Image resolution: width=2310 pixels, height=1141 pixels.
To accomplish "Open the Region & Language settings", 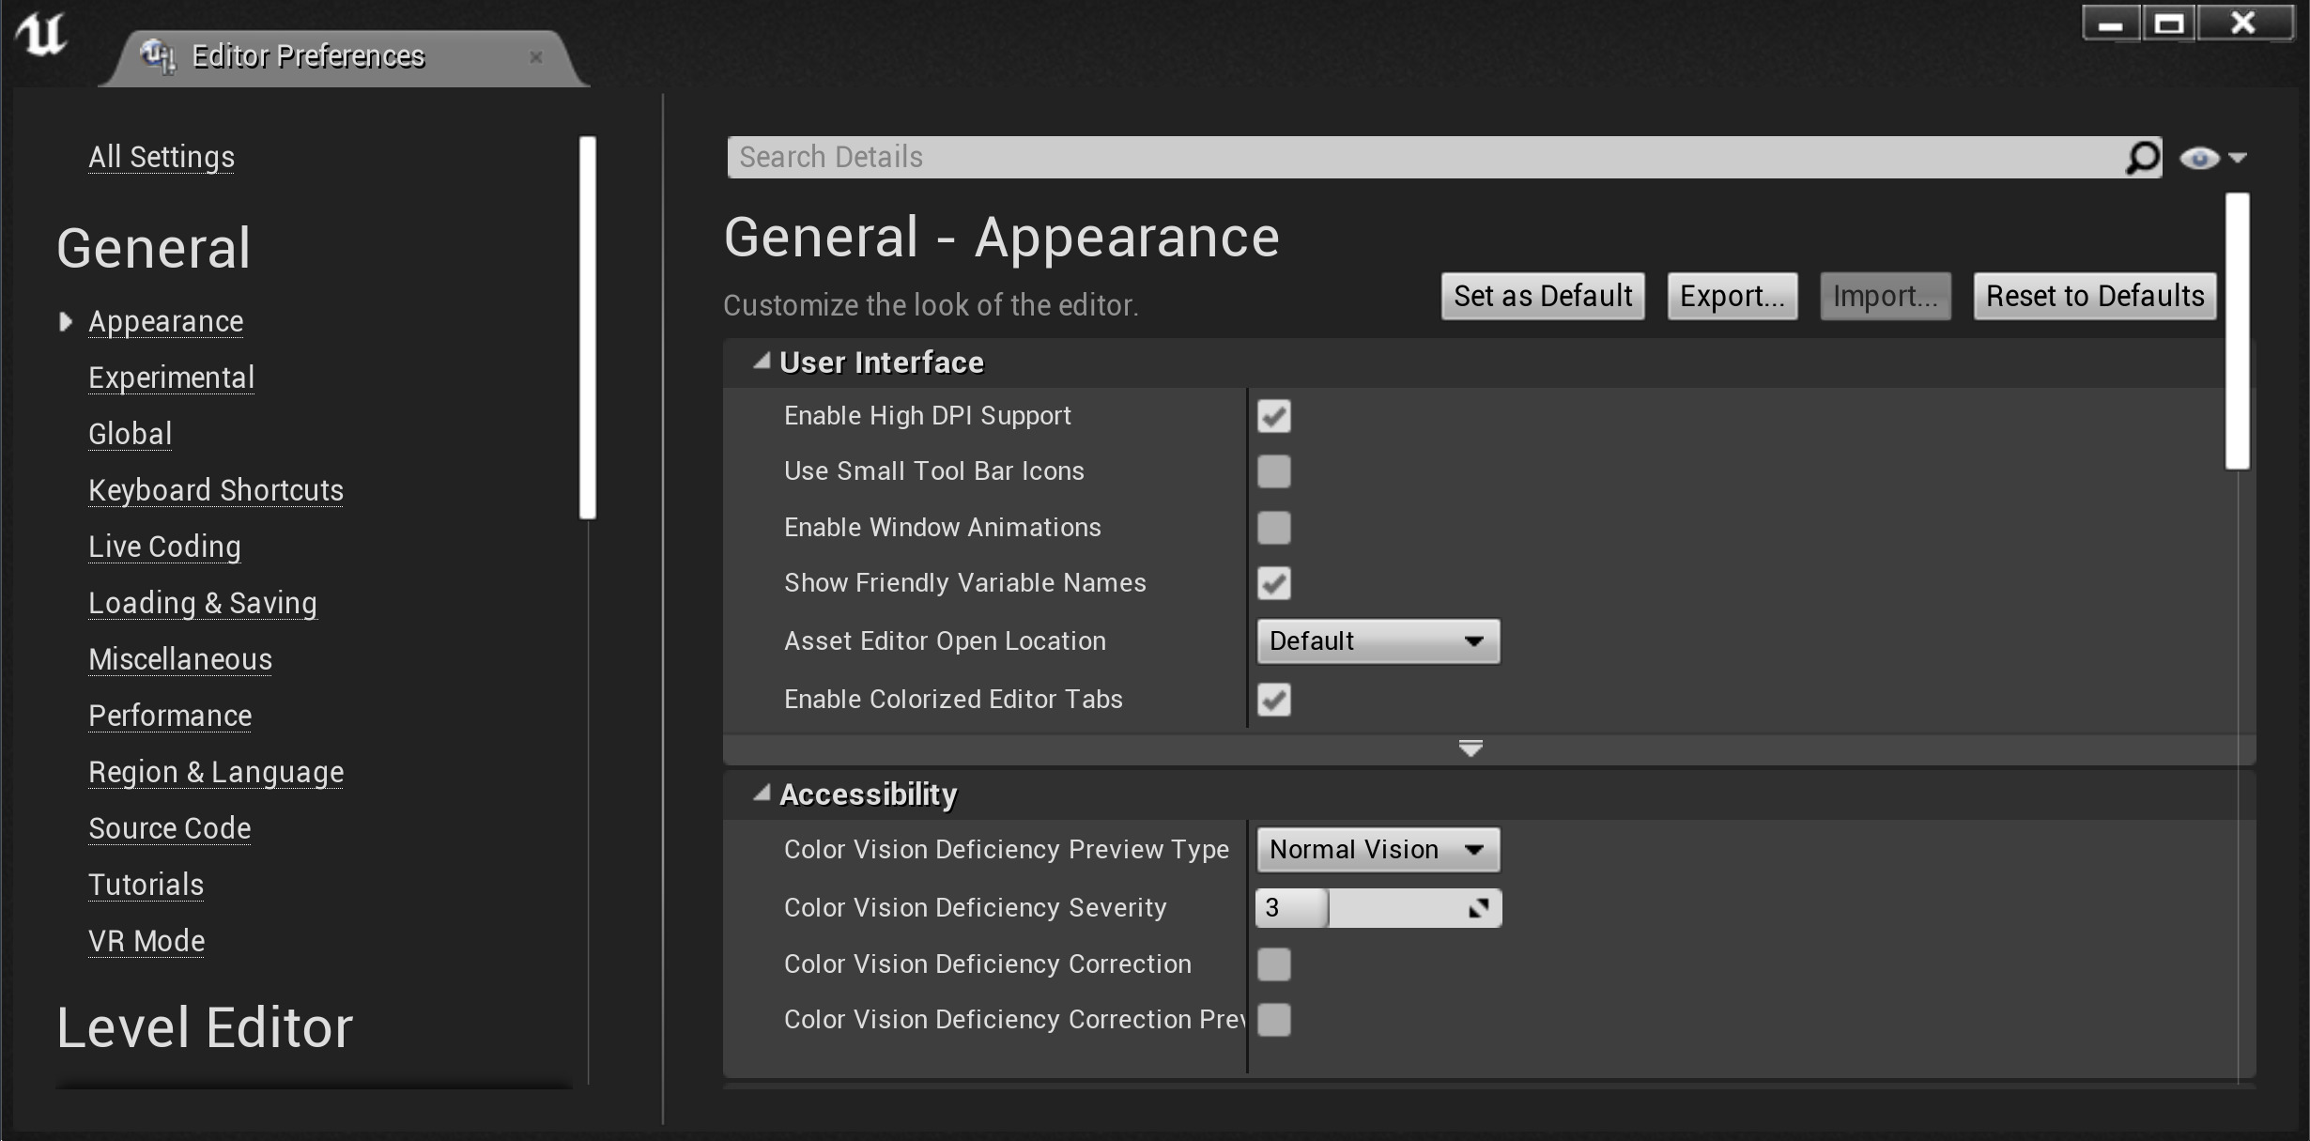I will point(216,772).
